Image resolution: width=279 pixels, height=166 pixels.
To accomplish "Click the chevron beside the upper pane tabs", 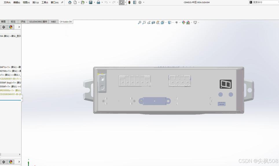I will pyautogui.click(x=19, y=27).
